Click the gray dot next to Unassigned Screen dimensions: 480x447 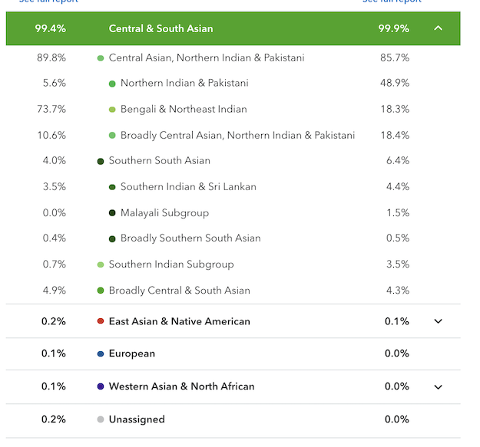(x=101, y=419)
